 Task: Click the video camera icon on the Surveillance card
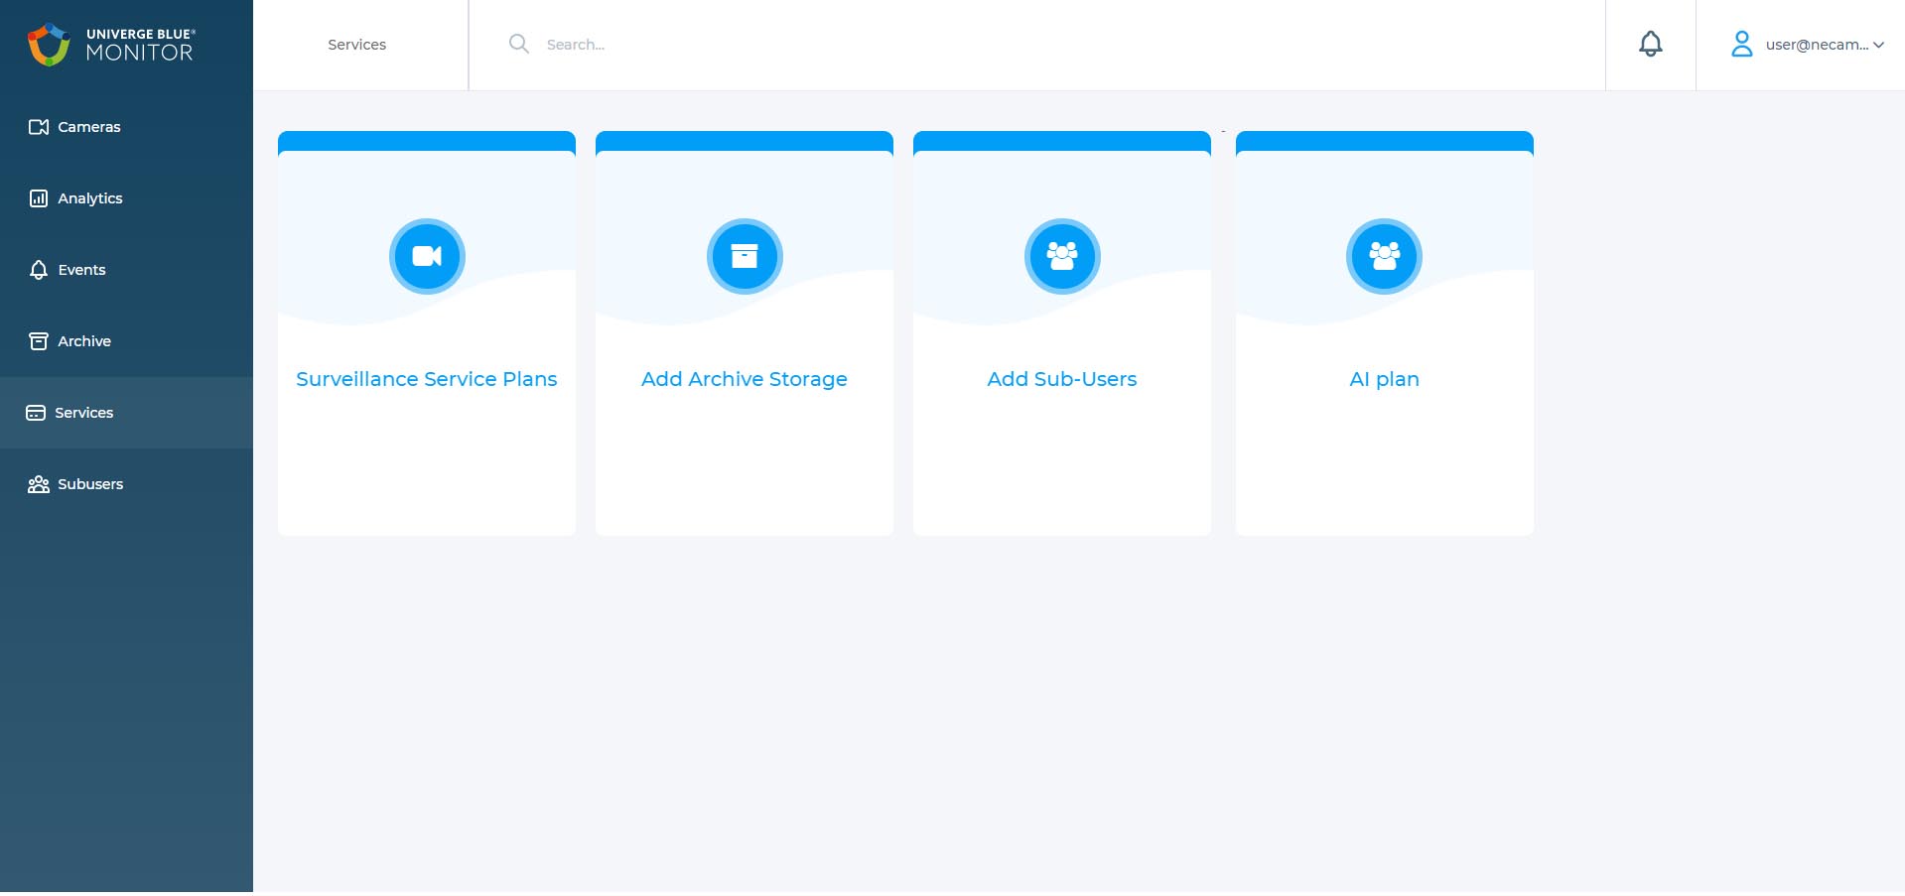tap(427, 256)
